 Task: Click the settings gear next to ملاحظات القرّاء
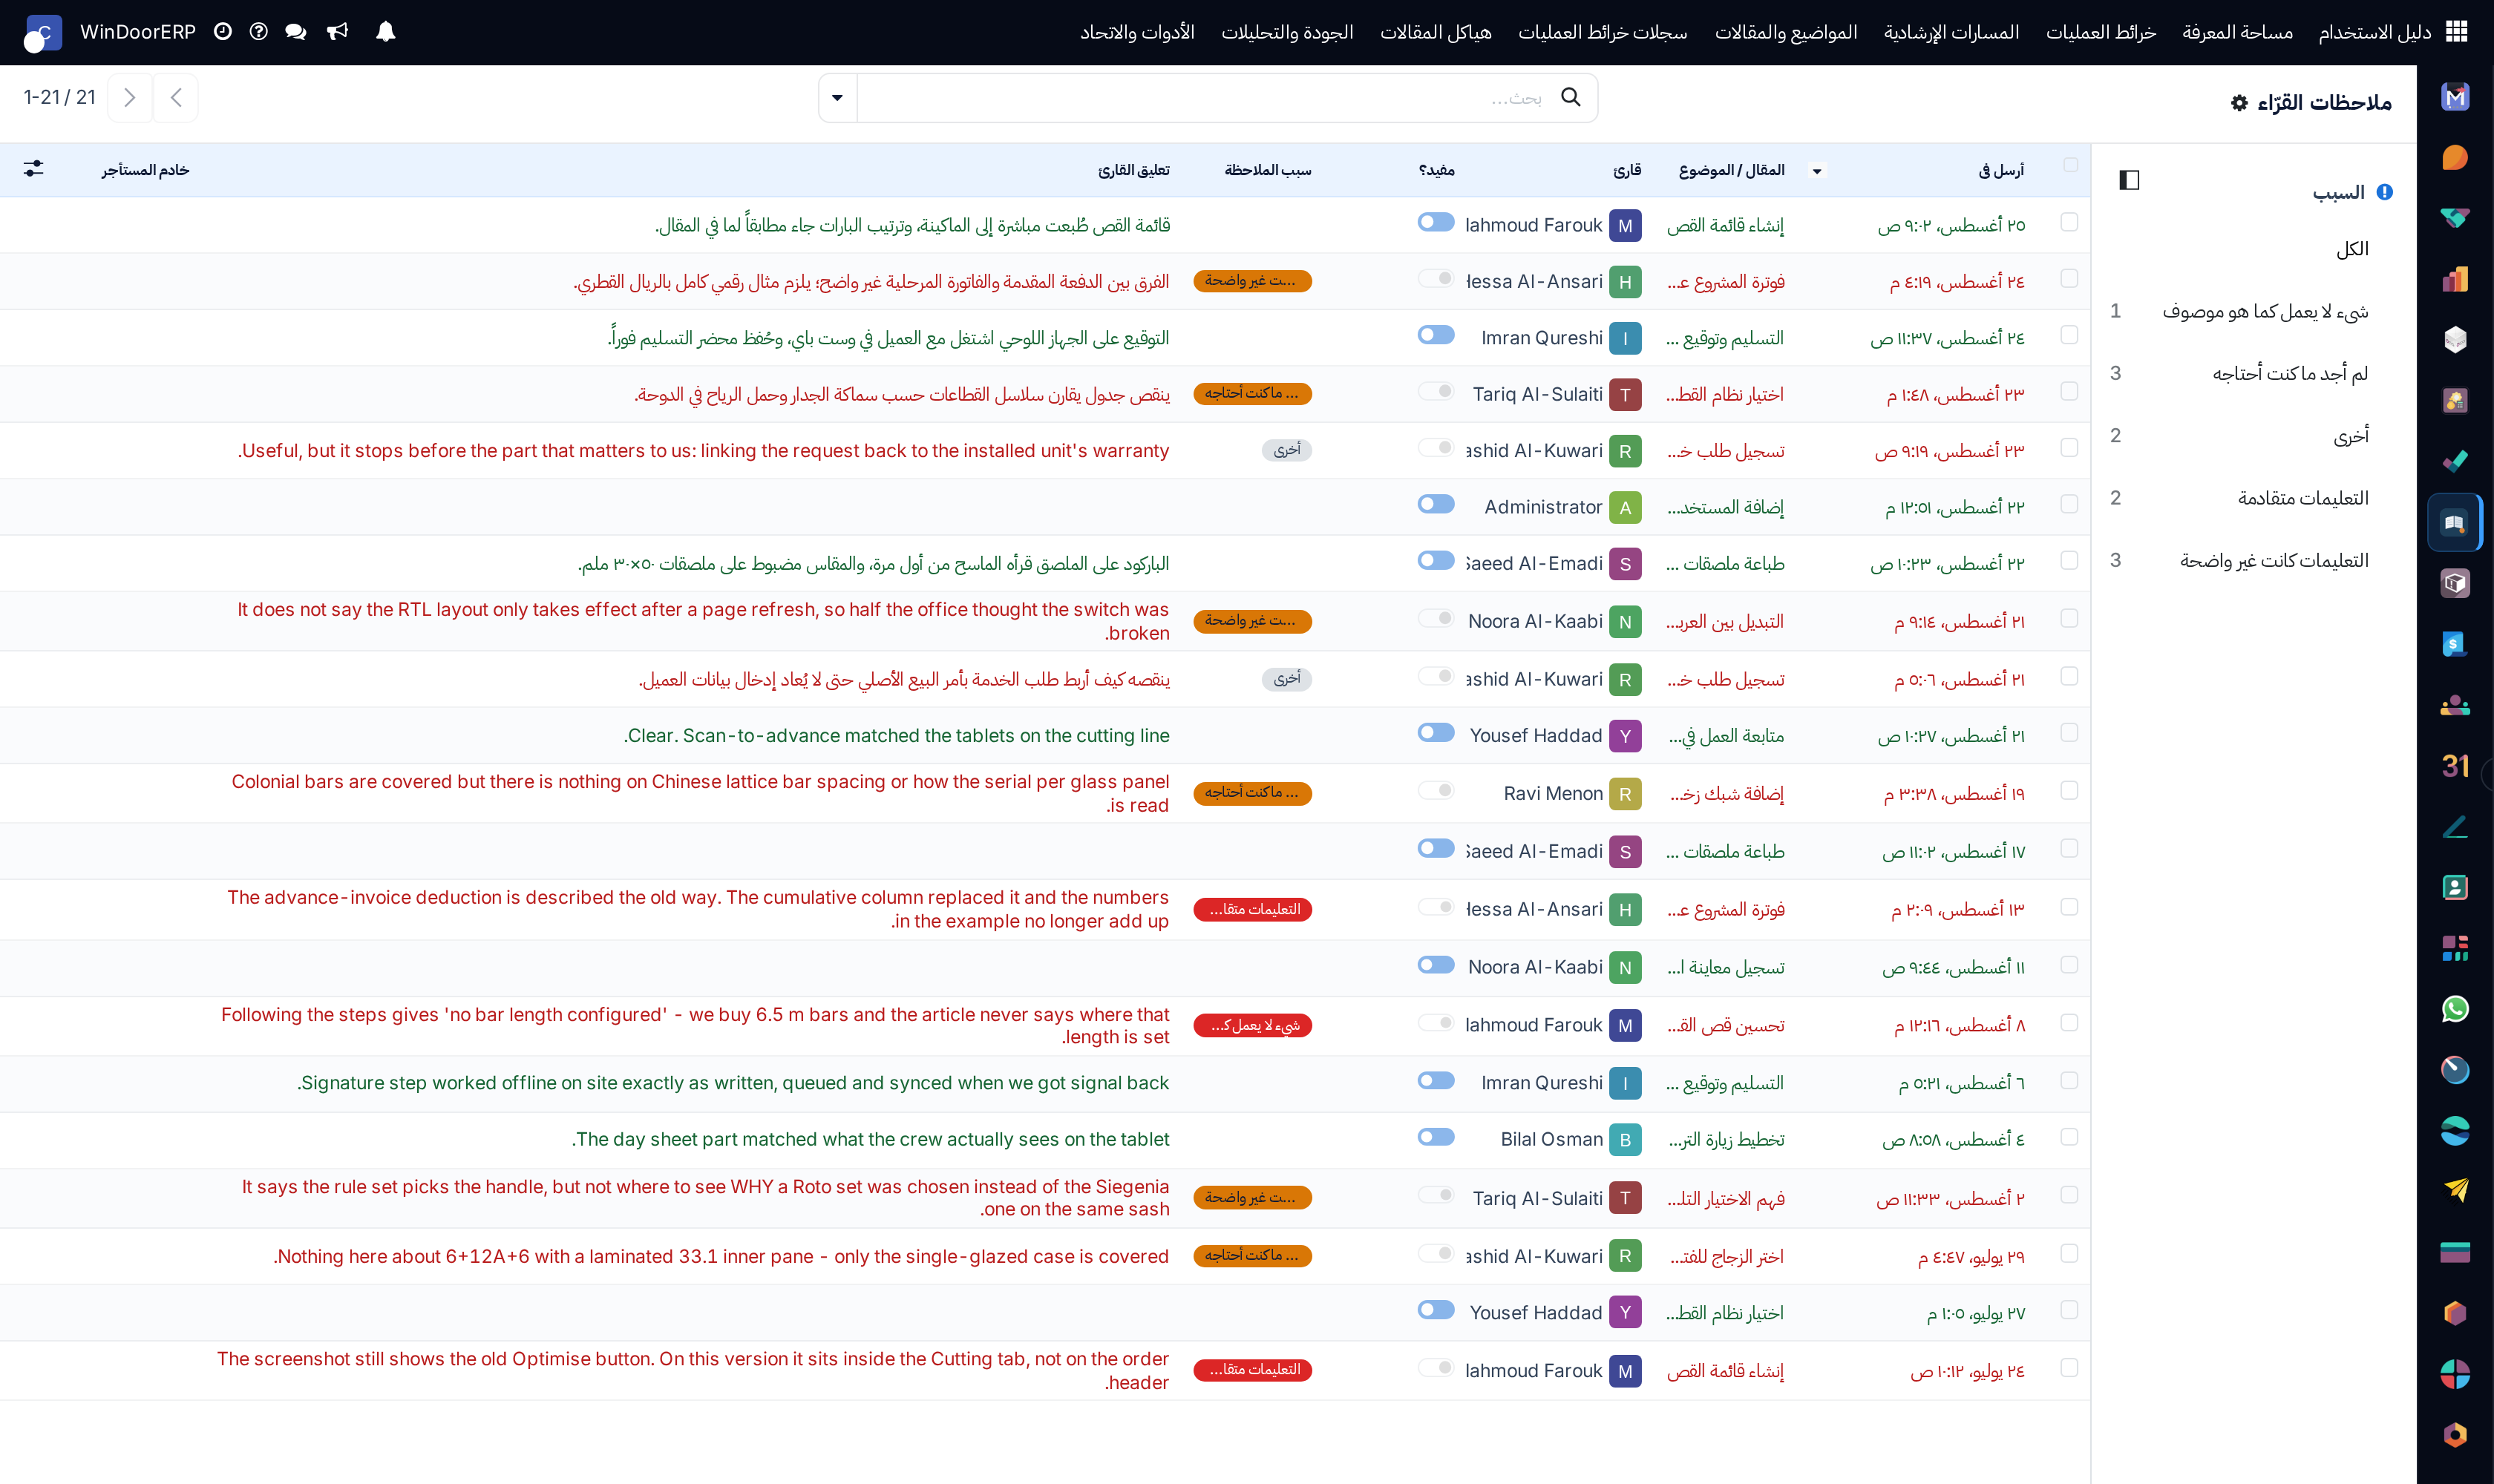tap(2239, 103)
